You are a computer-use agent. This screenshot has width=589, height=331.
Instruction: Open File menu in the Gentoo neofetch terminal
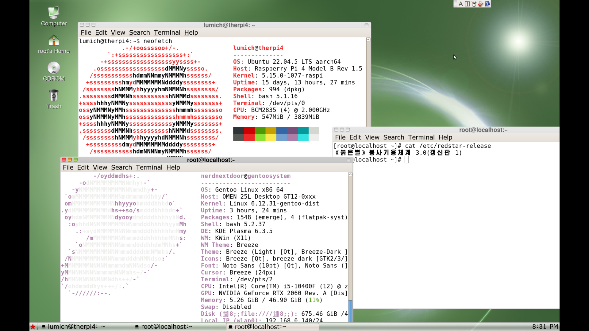tap(68, 167)
